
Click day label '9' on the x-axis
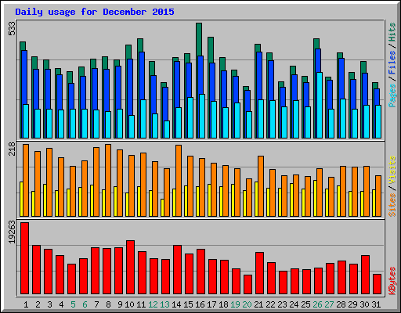(120, 304)
